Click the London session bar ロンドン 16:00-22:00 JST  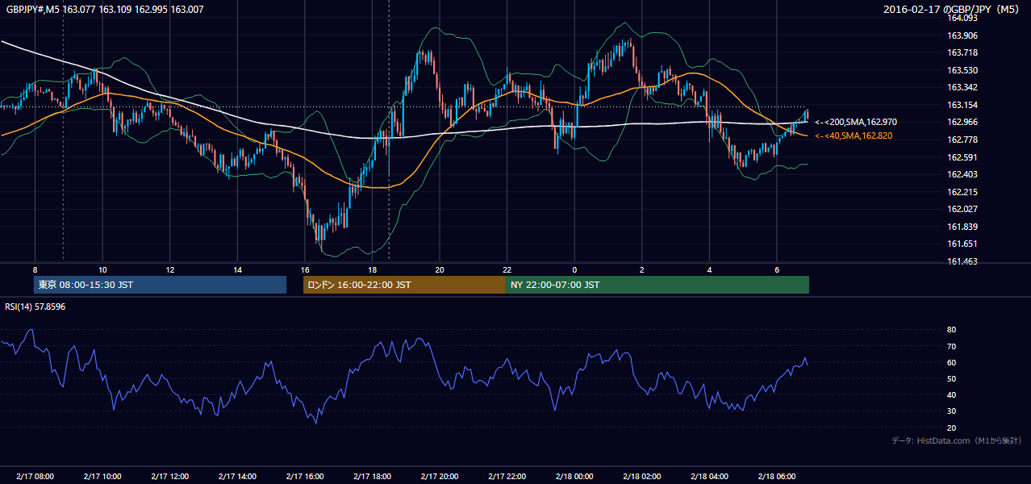[404, 285]
